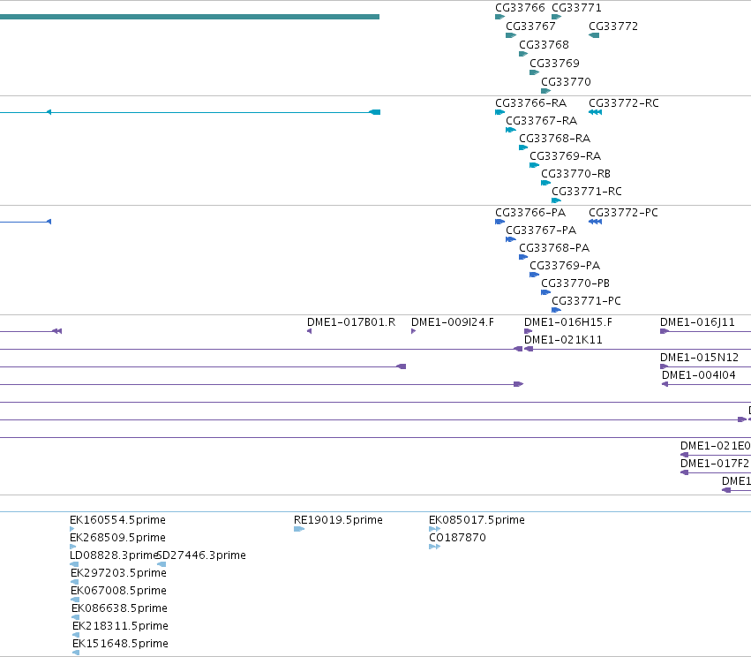This screenshot has width=751, height=657.
Task: Open protein CG33769-PA
Action: [x=565, y=266]
